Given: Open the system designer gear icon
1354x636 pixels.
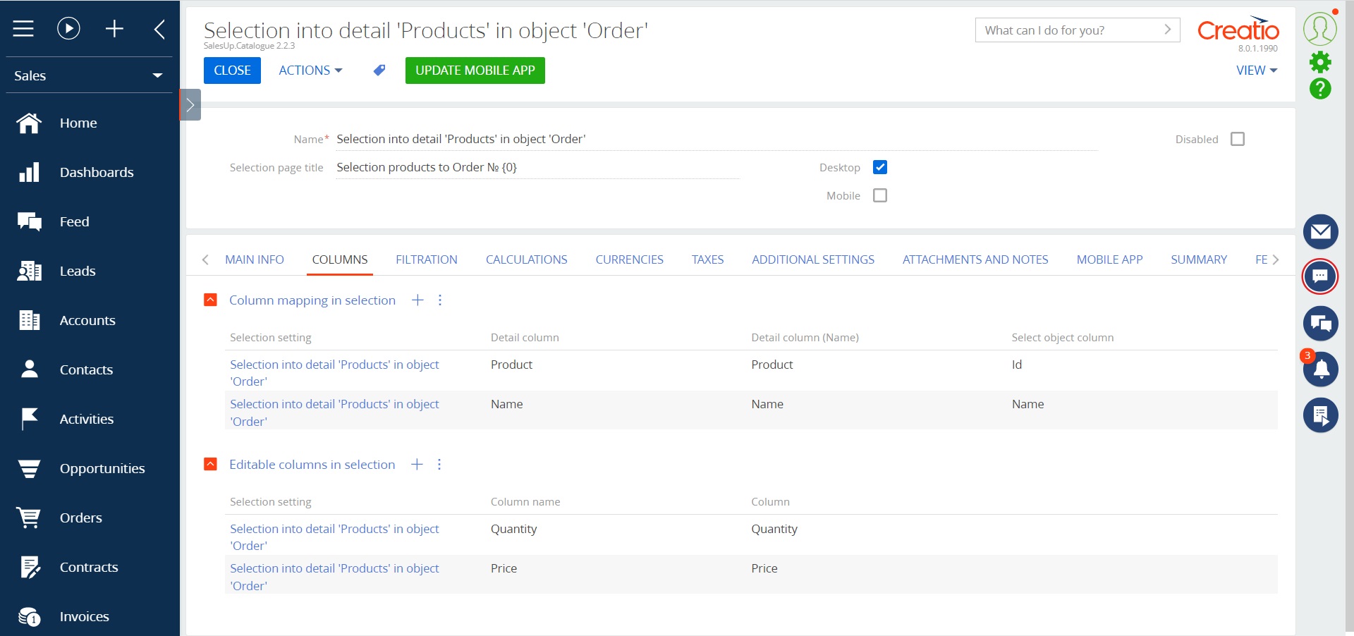Looking at the screenshot, I should (x=1322, y=62).
